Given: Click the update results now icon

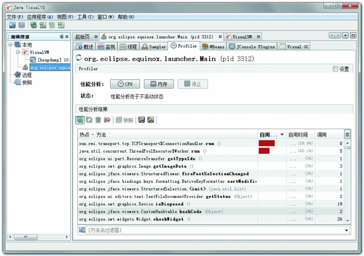Looking at the screenshot, I should pos(89,120).
